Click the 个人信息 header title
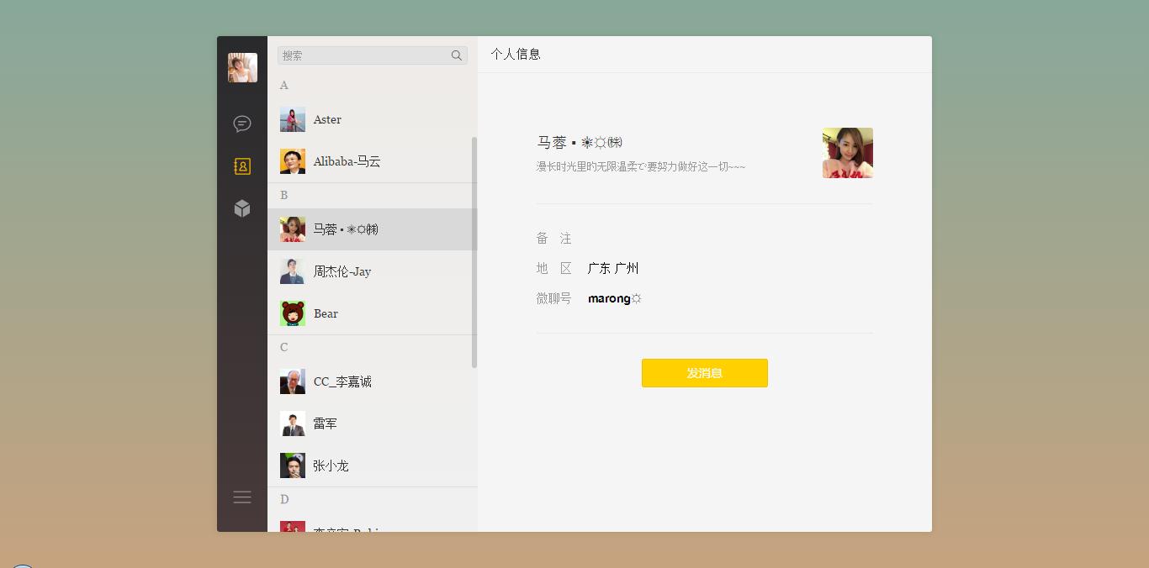Image resolution: width=1149 pixels, height=568 pixels. 516,54
